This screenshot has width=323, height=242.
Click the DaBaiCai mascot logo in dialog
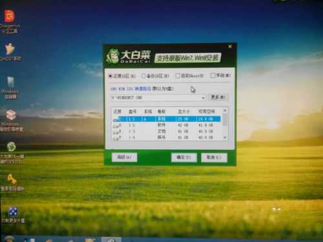click(113, 56)
